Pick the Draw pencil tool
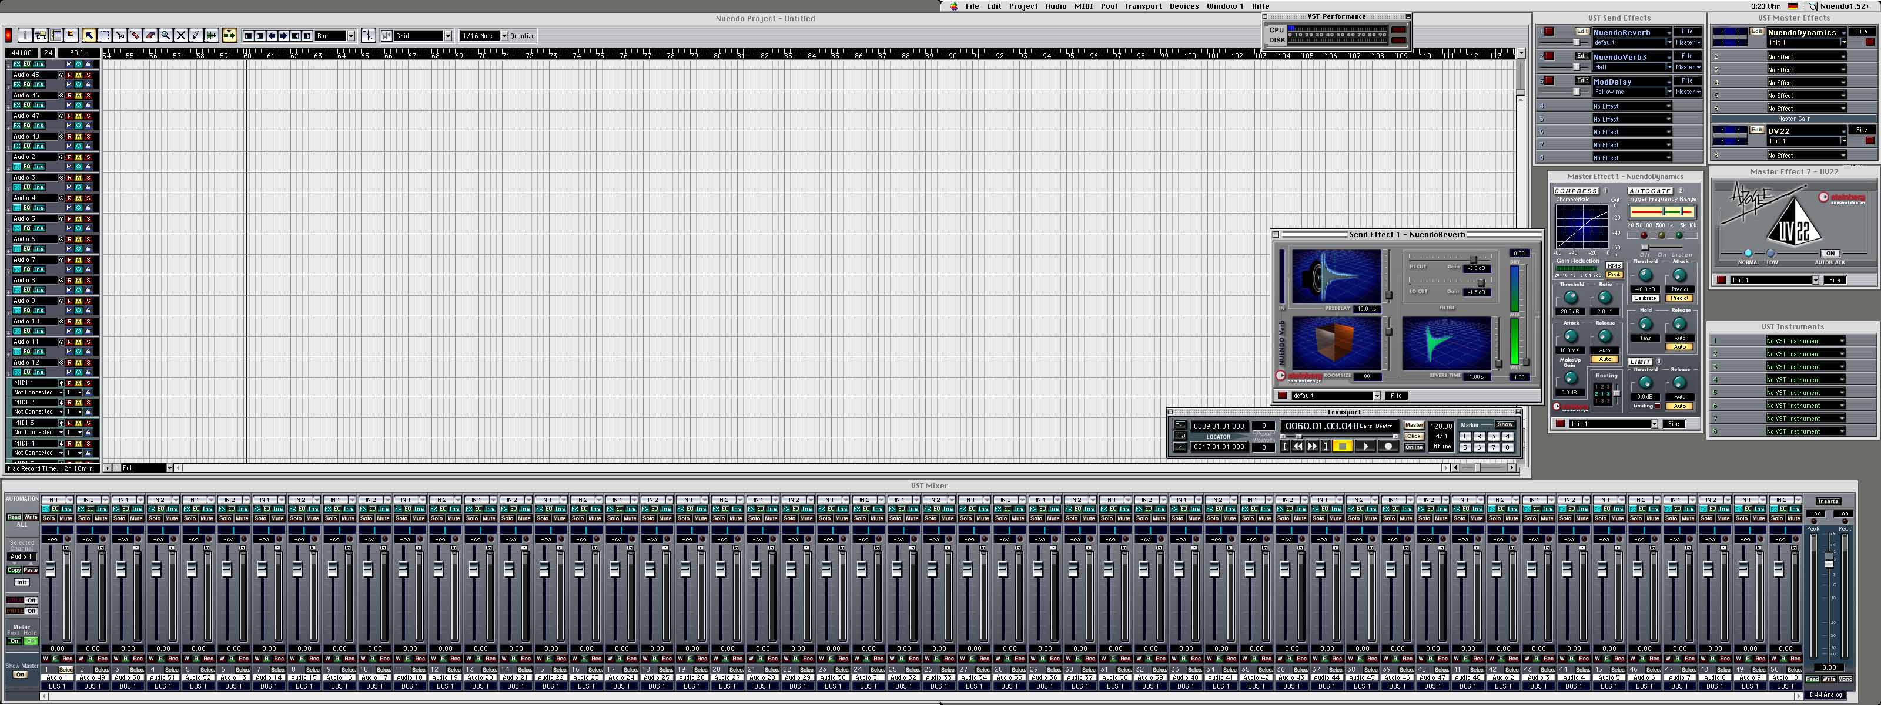The width and height of the screenshot is (1881, 705). 196,35
